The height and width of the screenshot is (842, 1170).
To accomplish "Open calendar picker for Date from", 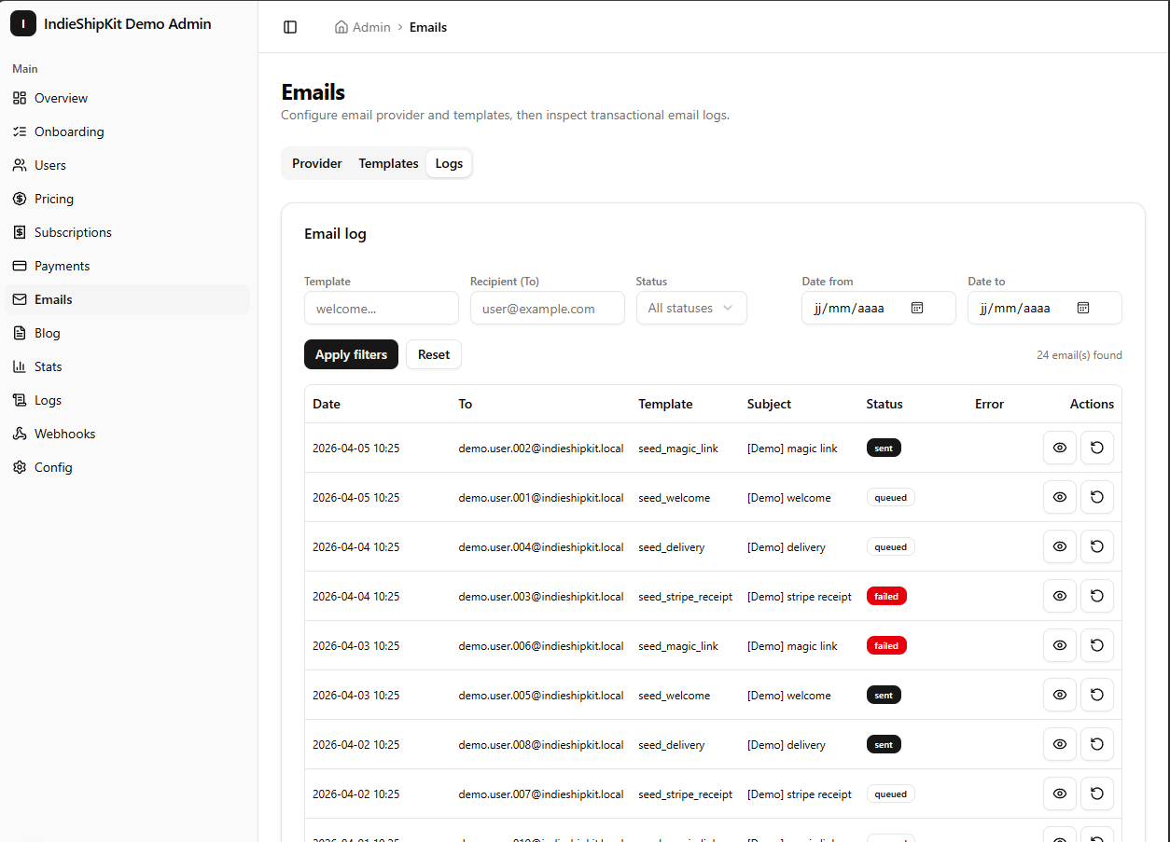I will click(917, 308).
